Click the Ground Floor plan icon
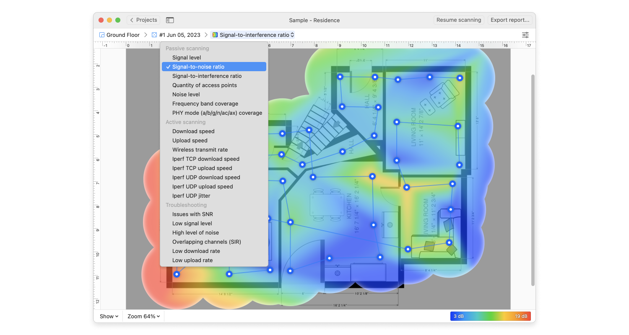 click(x=102, y=35)
